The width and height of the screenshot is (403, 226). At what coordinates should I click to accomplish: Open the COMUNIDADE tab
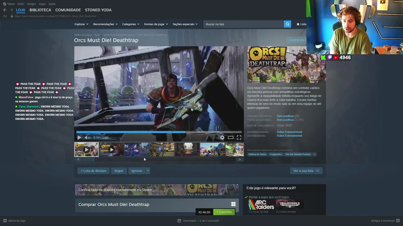point(68,10)
